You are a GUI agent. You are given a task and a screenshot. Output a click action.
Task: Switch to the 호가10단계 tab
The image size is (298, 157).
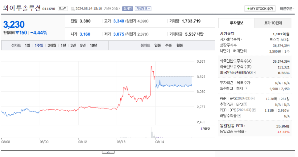click(273, 23)
